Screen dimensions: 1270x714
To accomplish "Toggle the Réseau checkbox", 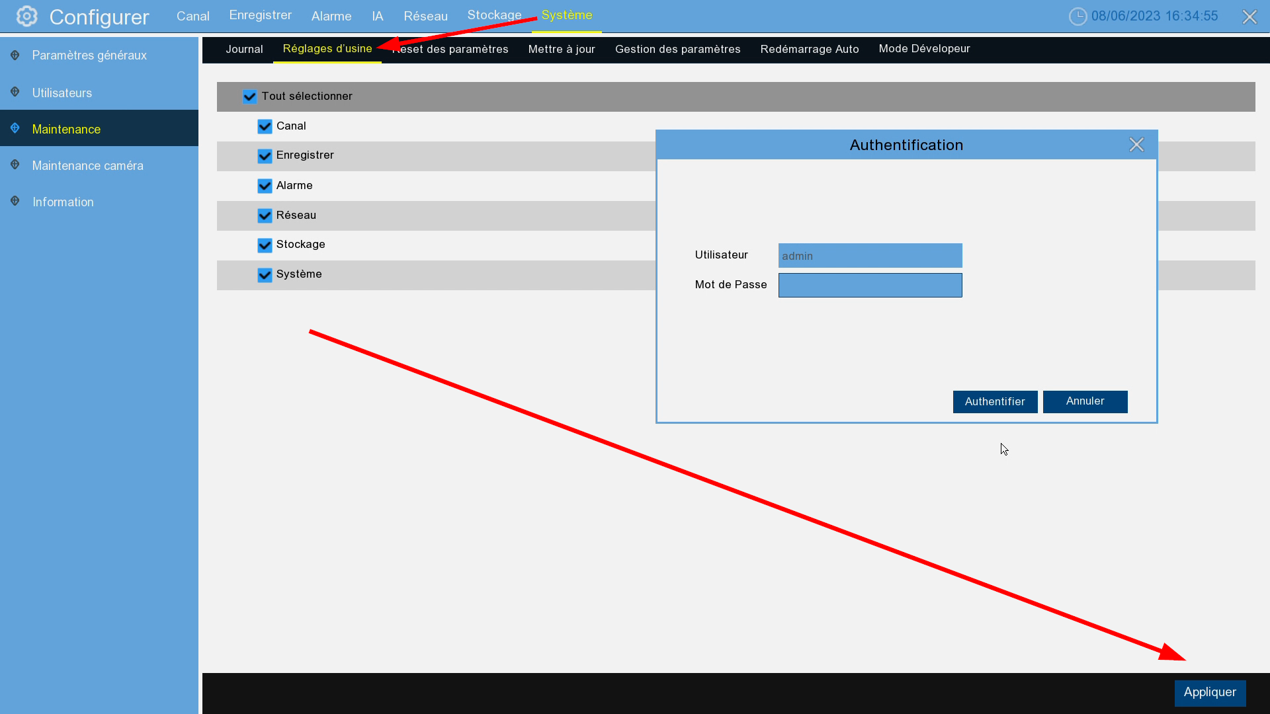I will (265, 216).
